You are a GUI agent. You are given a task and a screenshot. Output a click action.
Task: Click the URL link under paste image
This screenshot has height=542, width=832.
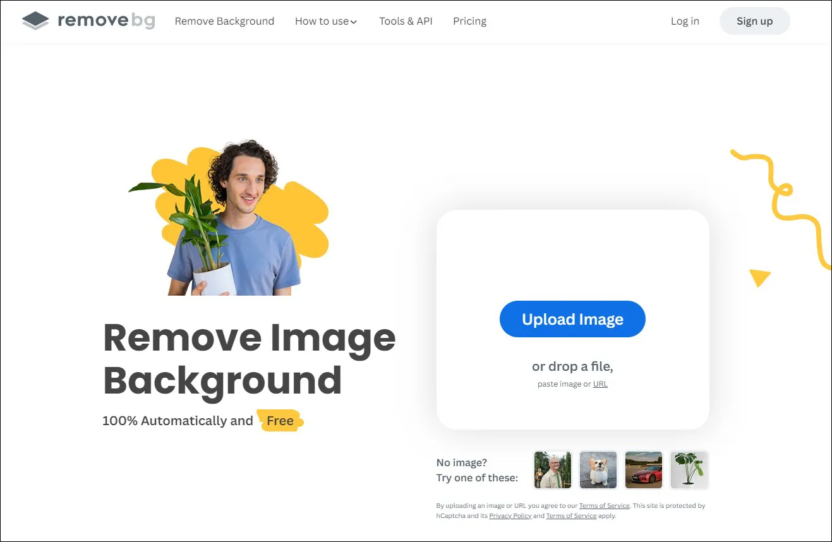(x=600, y=384)
